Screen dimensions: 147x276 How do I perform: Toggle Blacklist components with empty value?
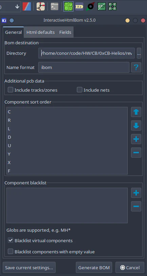click(10, 252)
